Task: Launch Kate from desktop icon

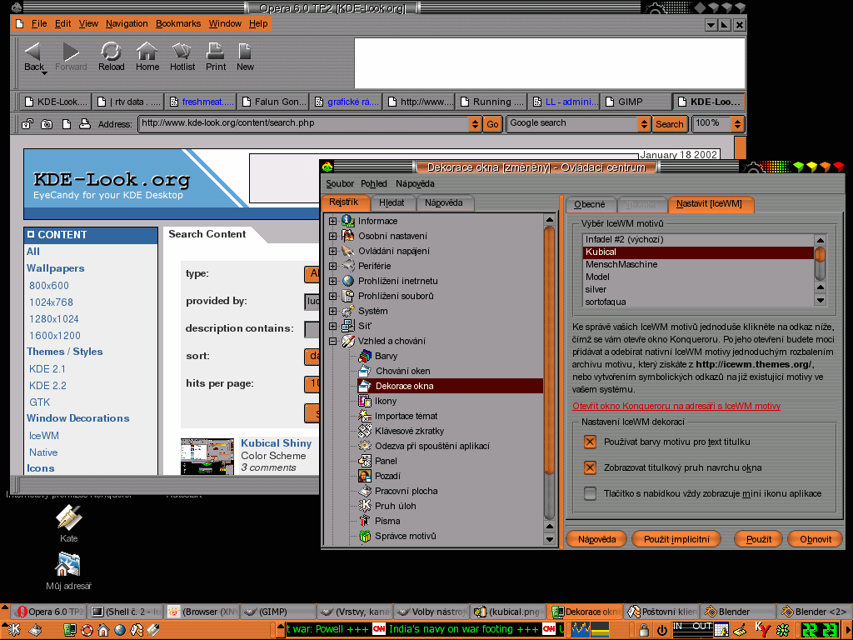Action: coord(68,523)
